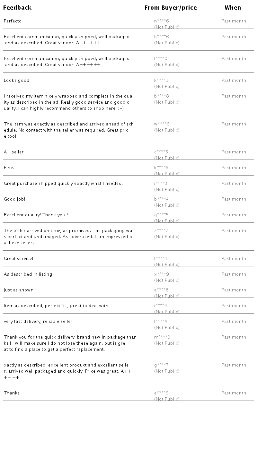This screenshot has height=475, width=257.
Task: Click buyer l****0 name
Action: pyautogui.click(x=161, y=59)
